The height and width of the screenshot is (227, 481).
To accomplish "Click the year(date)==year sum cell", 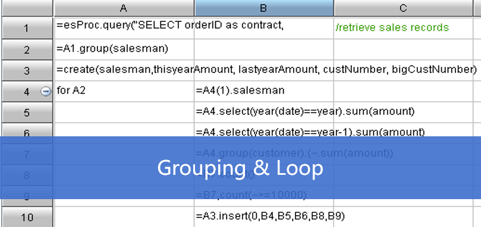I will [264, 112].
